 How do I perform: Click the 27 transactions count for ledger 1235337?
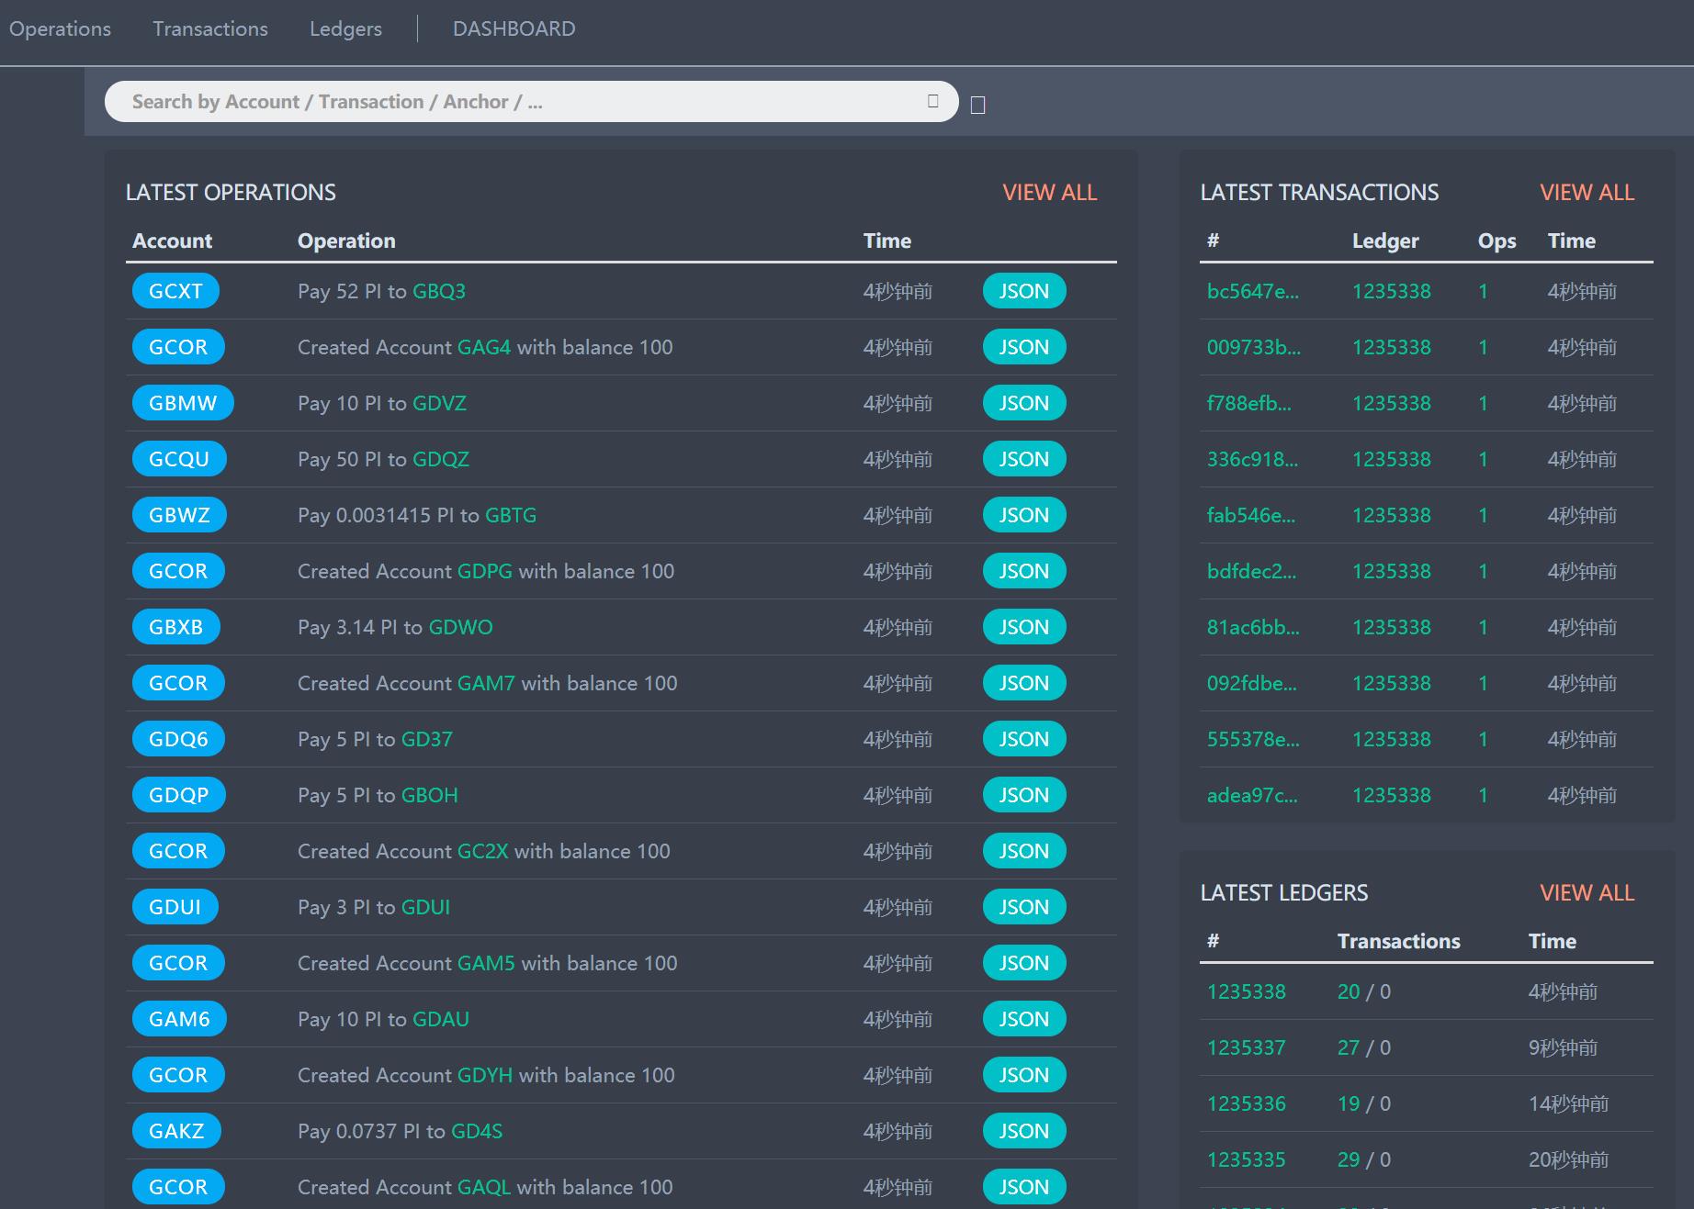tap(1349, 1047)
